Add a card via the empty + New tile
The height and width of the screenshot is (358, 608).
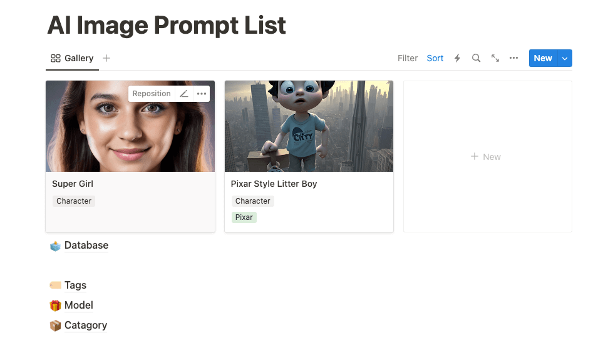pyautogui.click(x=487, y=157)
